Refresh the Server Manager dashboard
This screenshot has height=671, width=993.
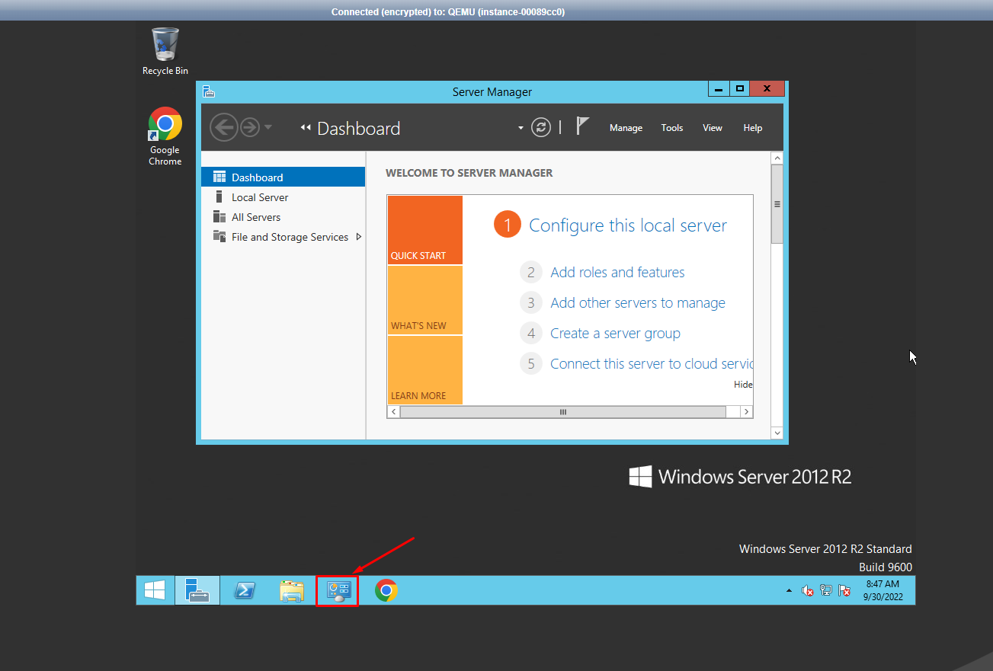(x=541, y=127)
